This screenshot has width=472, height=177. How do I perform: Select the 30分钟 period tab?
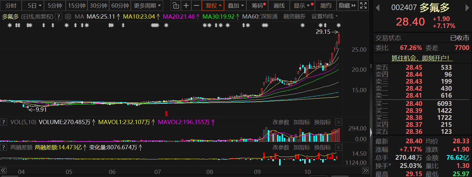pos(98,5)
